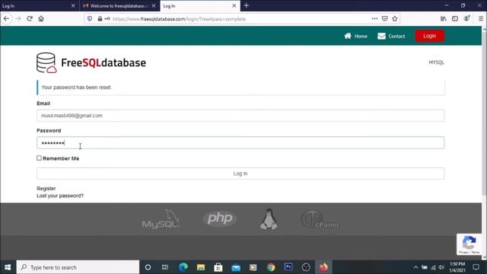The width and height of the screenshot is (487, 274).
Task: Open Photoshop from the taskbar
Action: point(288,267)
